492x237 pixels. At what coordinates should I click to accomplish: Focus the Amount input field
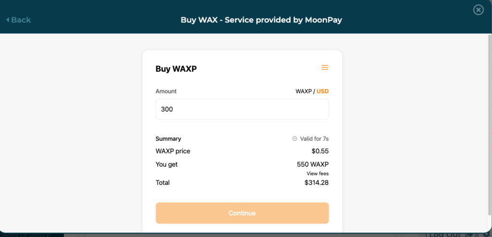point(242,109)
